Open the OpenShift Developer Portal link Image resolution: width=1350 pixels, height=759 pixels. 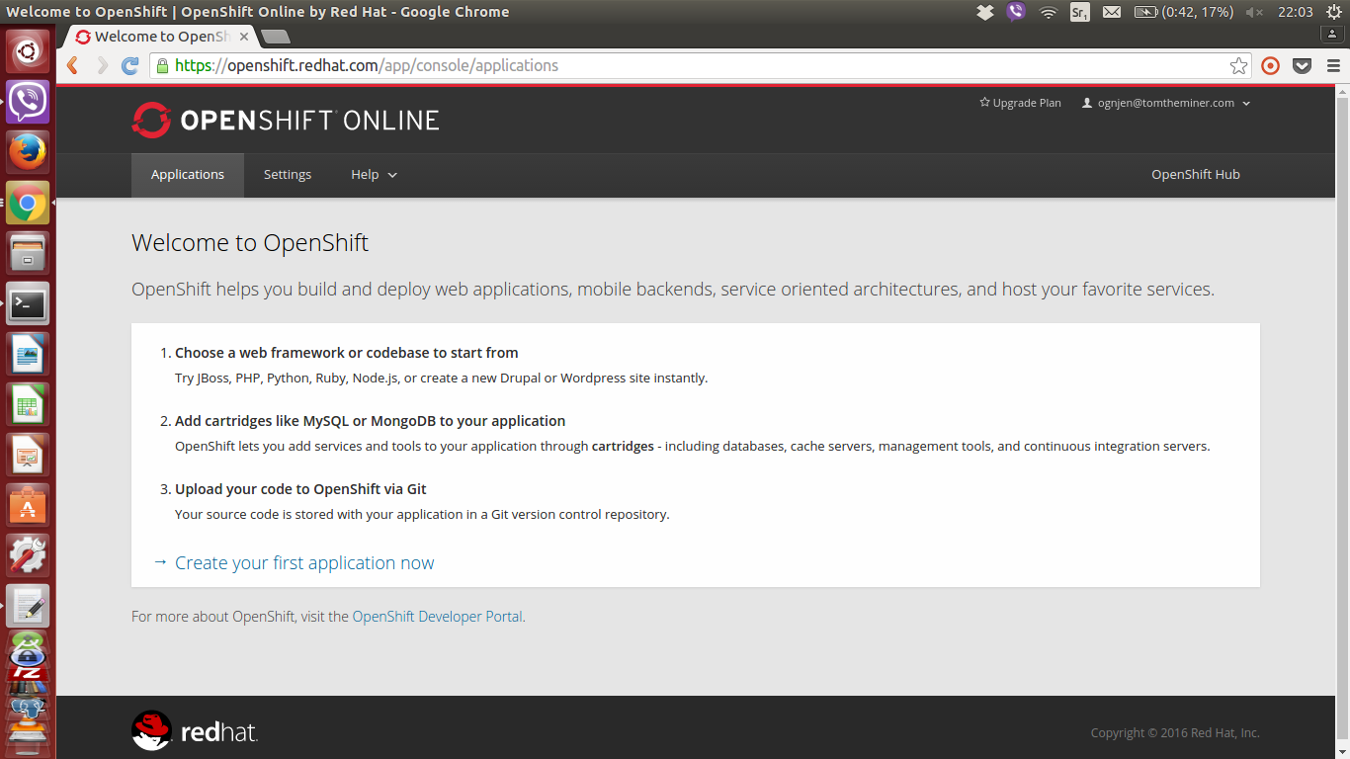point(437,617)
